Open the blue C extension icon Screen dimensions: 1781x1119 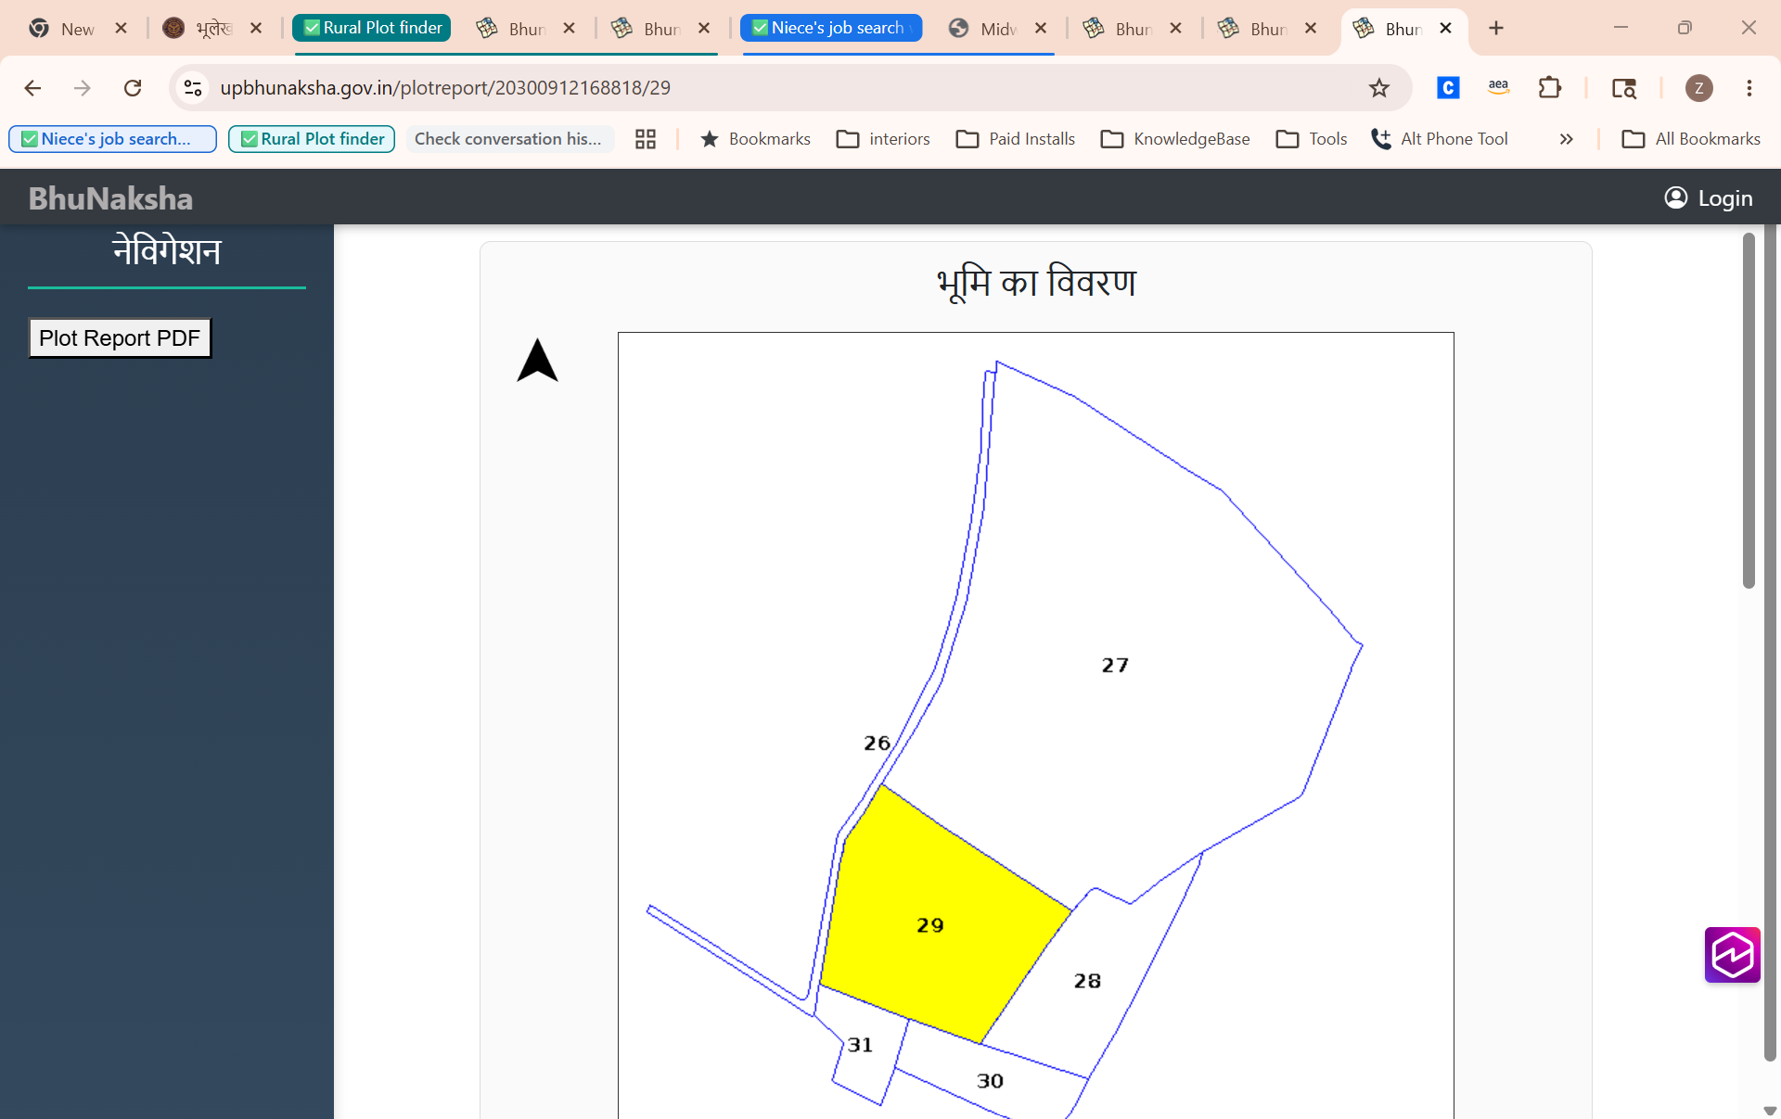tap(1448, 88)
